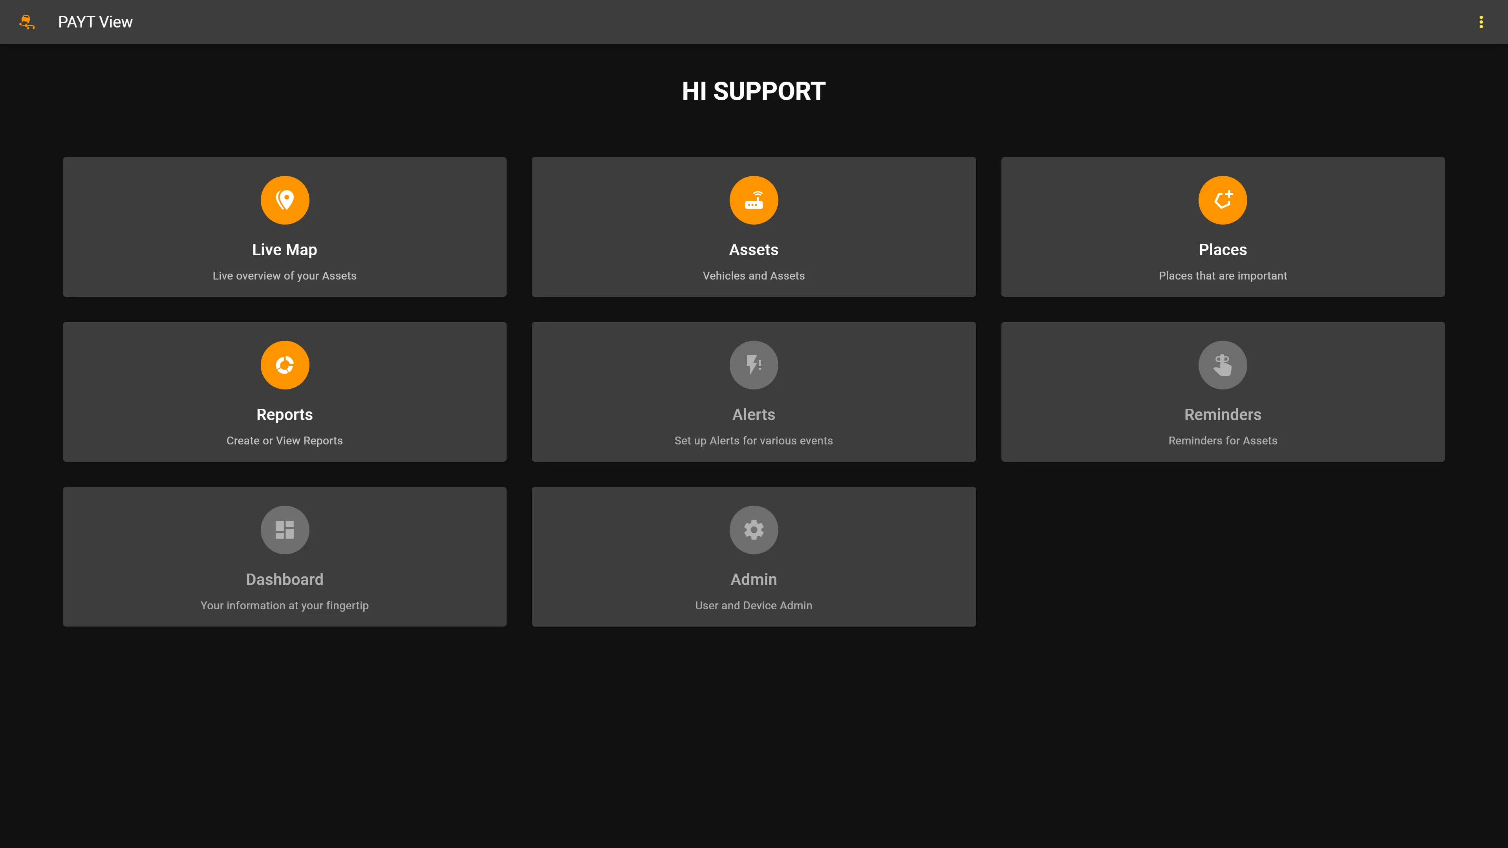Image resolution: width=1508 pixels, height=848 pixels.
Task: Click 'User and Device Admin' description
Action: 754,606
